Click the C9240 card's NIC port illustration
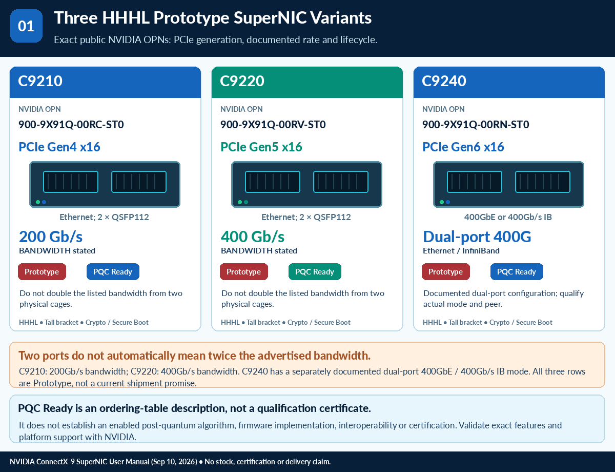Screen dimensions: 615x472 click(x=508, y=185)
